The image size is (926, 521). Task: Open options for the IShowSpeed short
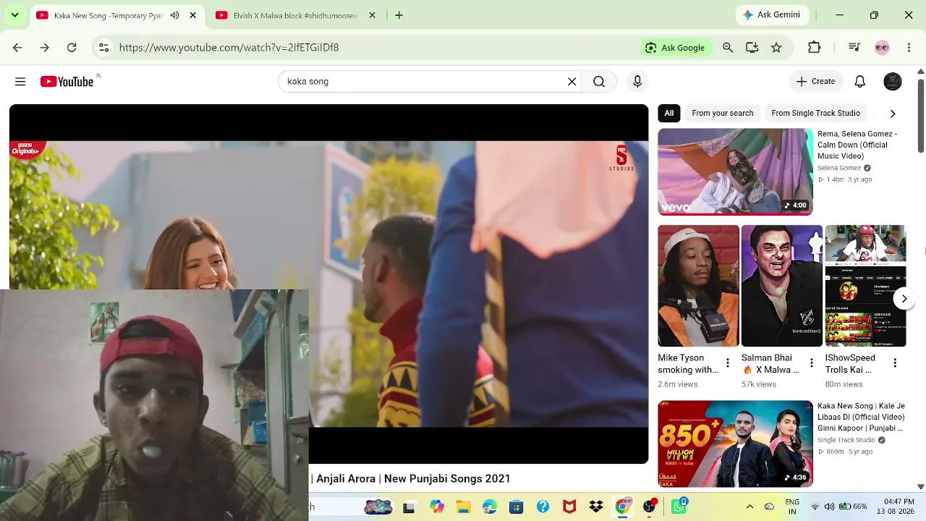[895, 363]
